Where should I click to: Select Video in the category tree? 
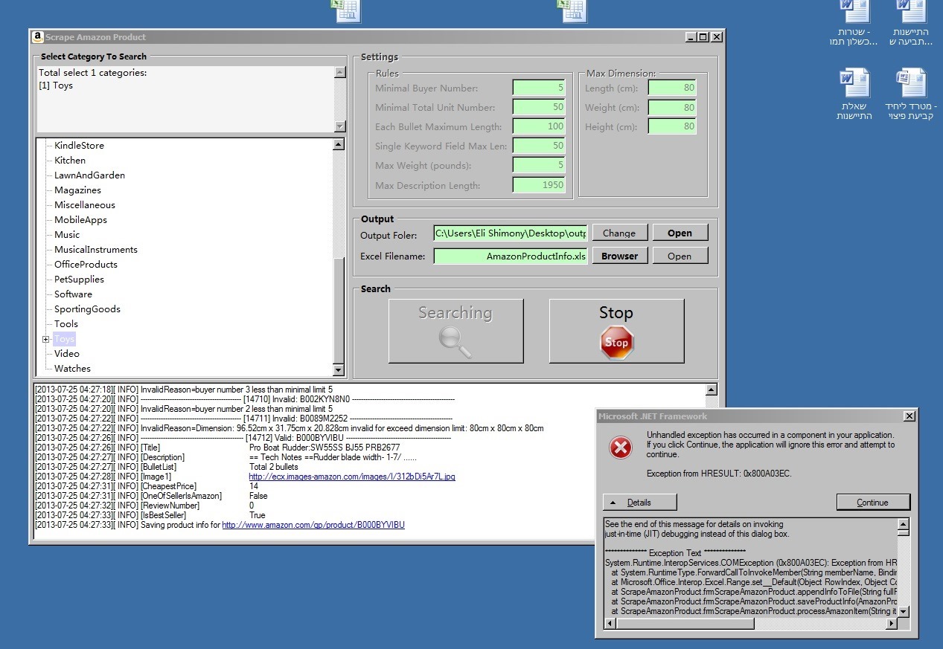(67, 354)
